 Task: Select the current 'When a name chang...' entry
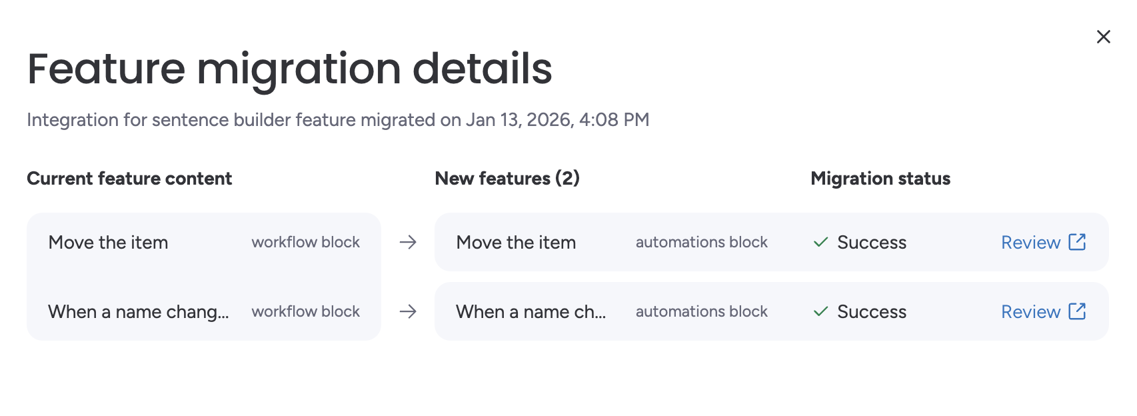139,312
